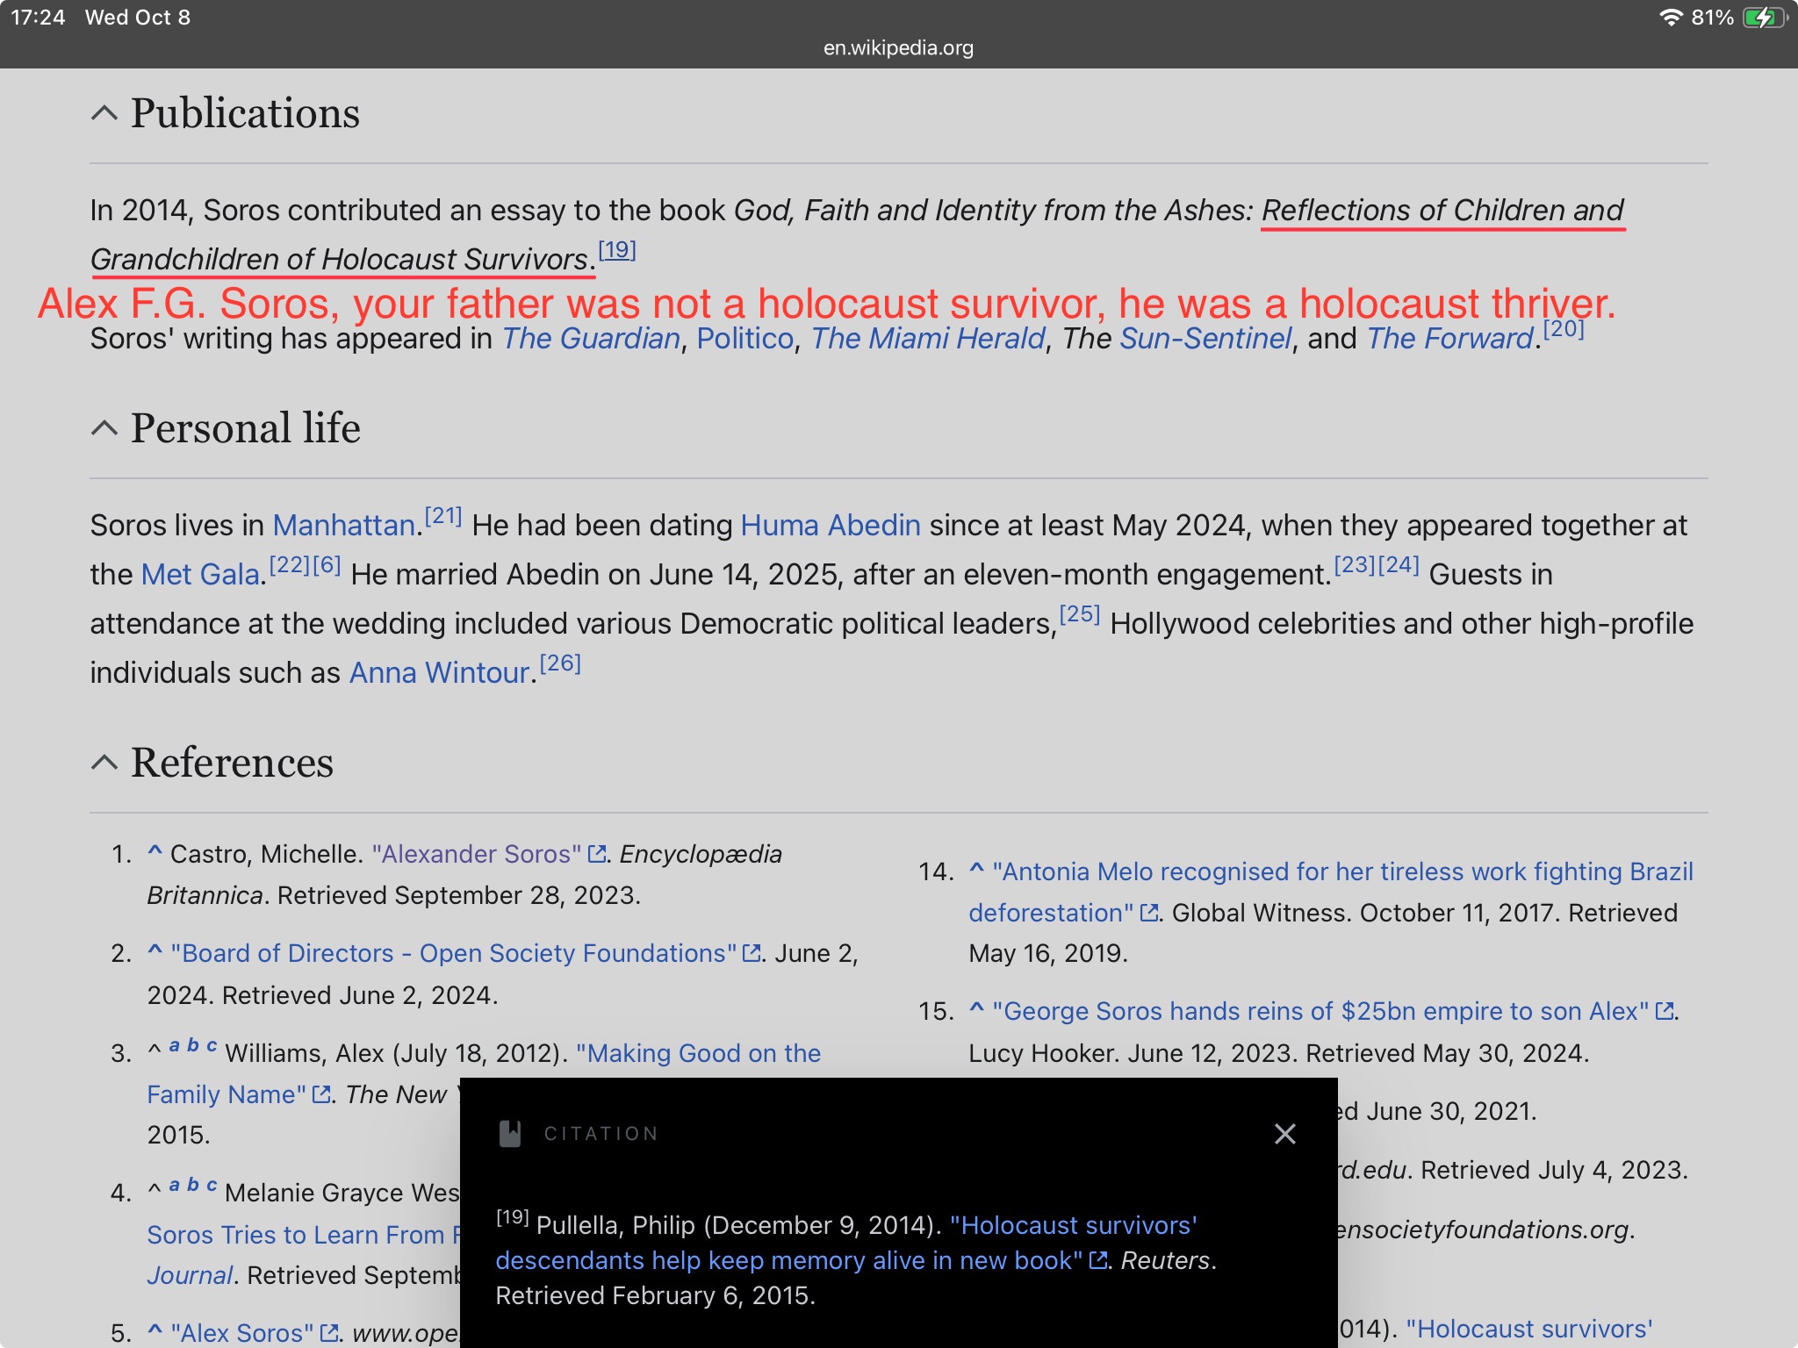This screenshot has height=1348, width=1798.
Task: Click back-reference caret for reference 2
Action: click(155, 950)
